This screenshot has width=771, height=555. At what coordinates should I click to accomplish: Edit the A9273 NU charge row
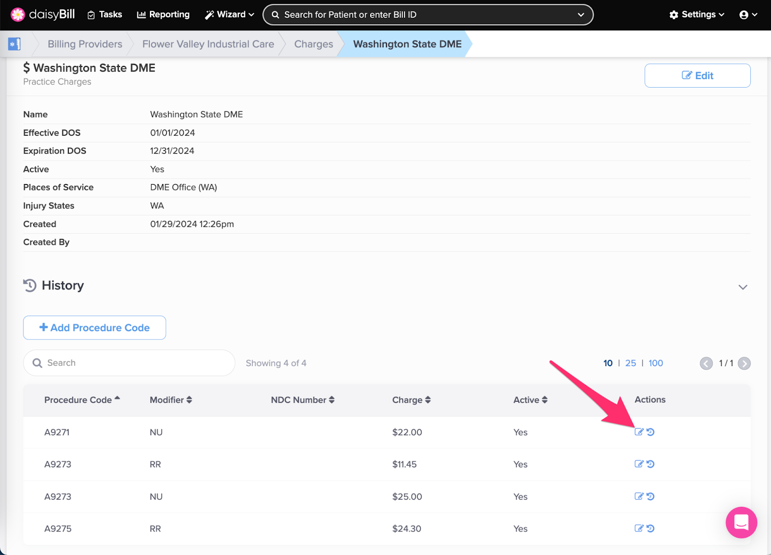click(639, 496)
